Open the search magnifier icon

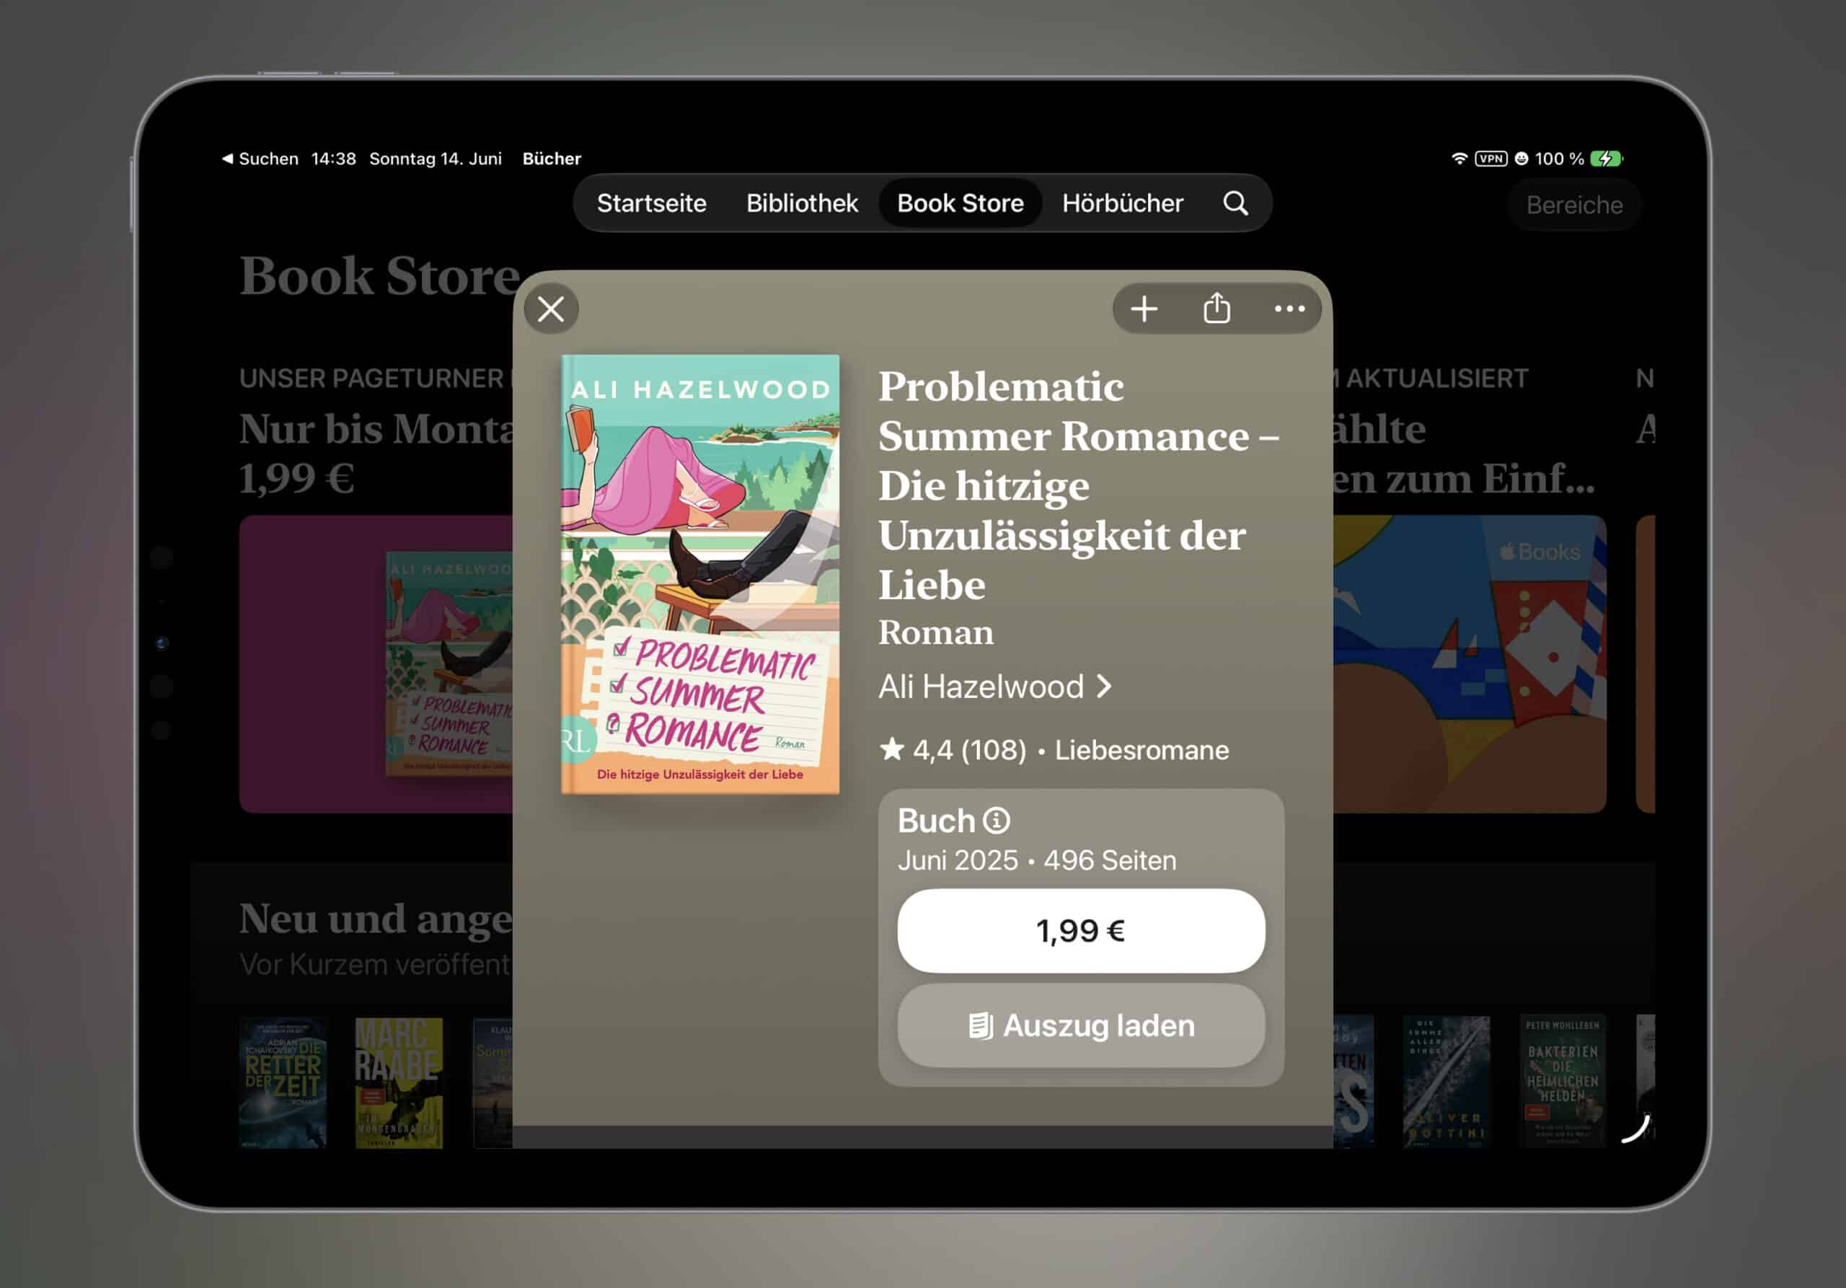tap(1236, 203)
